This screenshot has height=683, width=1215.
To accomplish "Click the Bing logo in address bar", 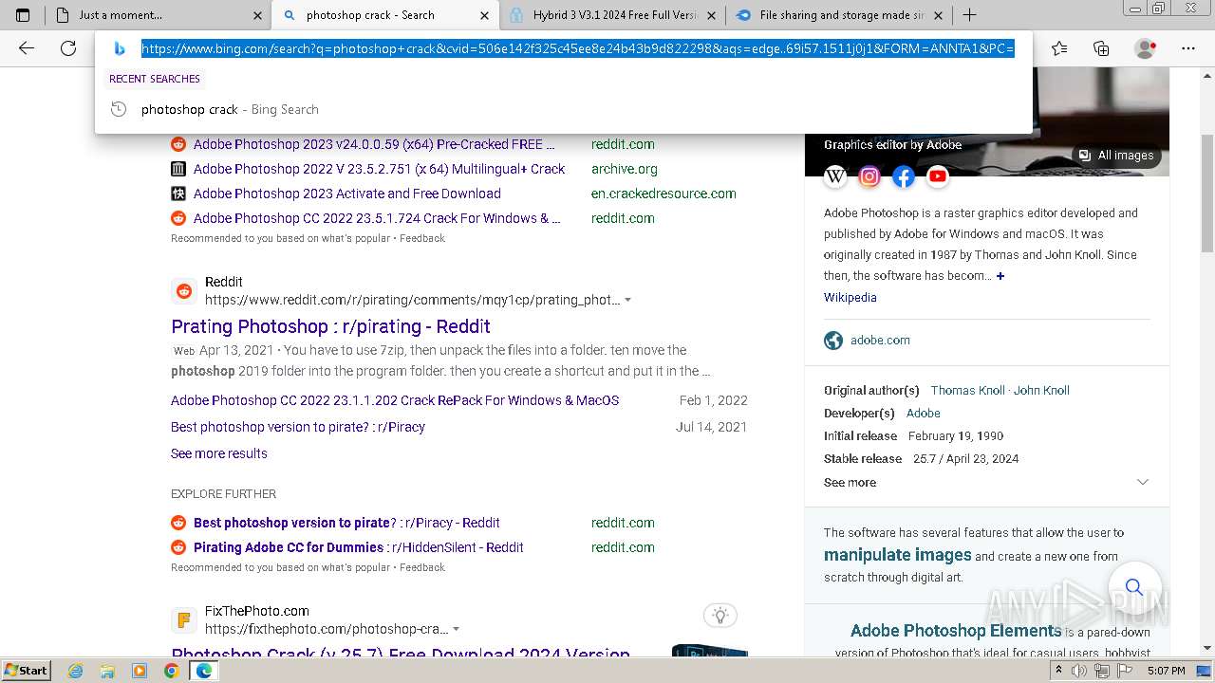I will pyautogui.click(x=120, y=48).
